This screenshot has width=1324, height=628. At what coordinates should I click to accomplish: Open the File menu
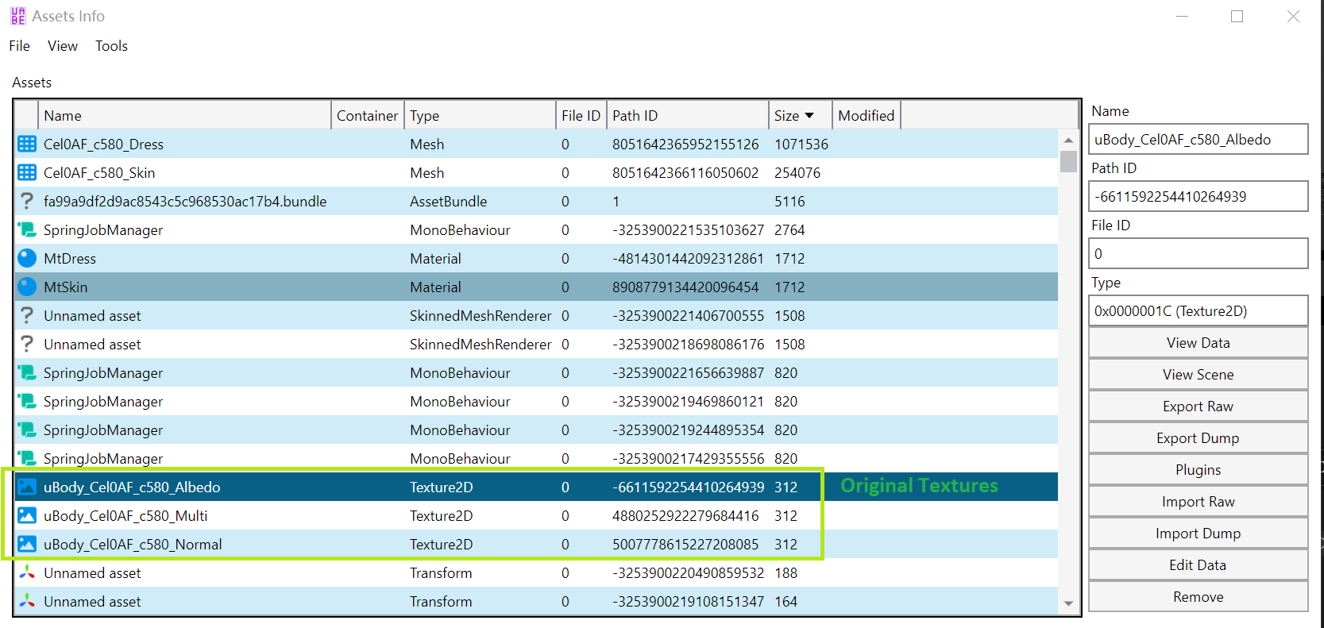click(x=20, y=46)
